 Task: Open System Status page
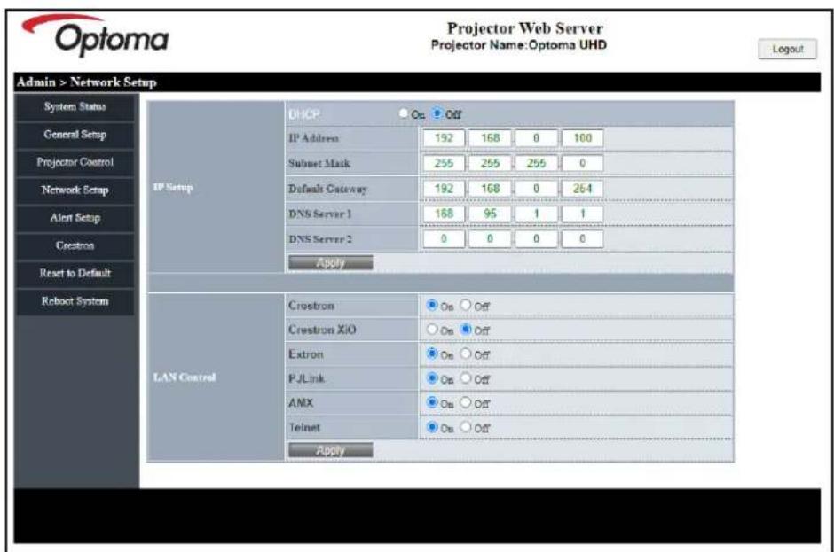75,107
